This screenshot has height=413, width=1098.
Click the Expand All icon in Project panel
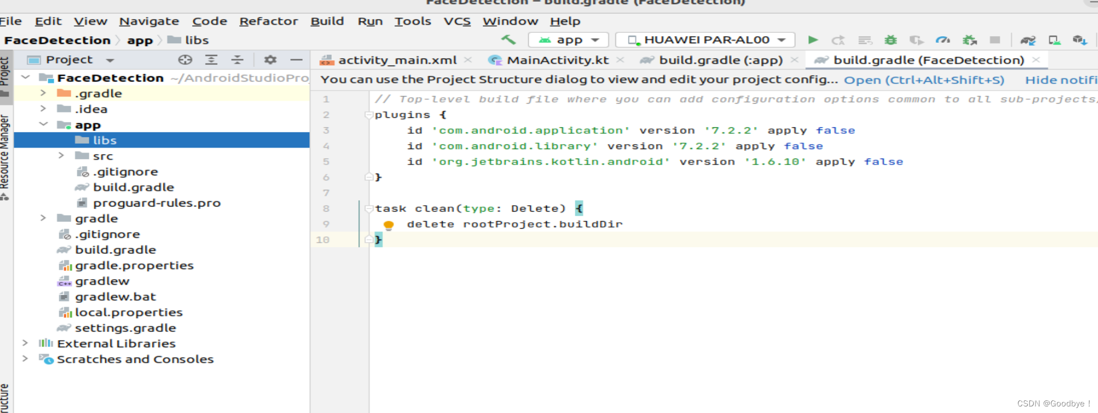(211, 60)
